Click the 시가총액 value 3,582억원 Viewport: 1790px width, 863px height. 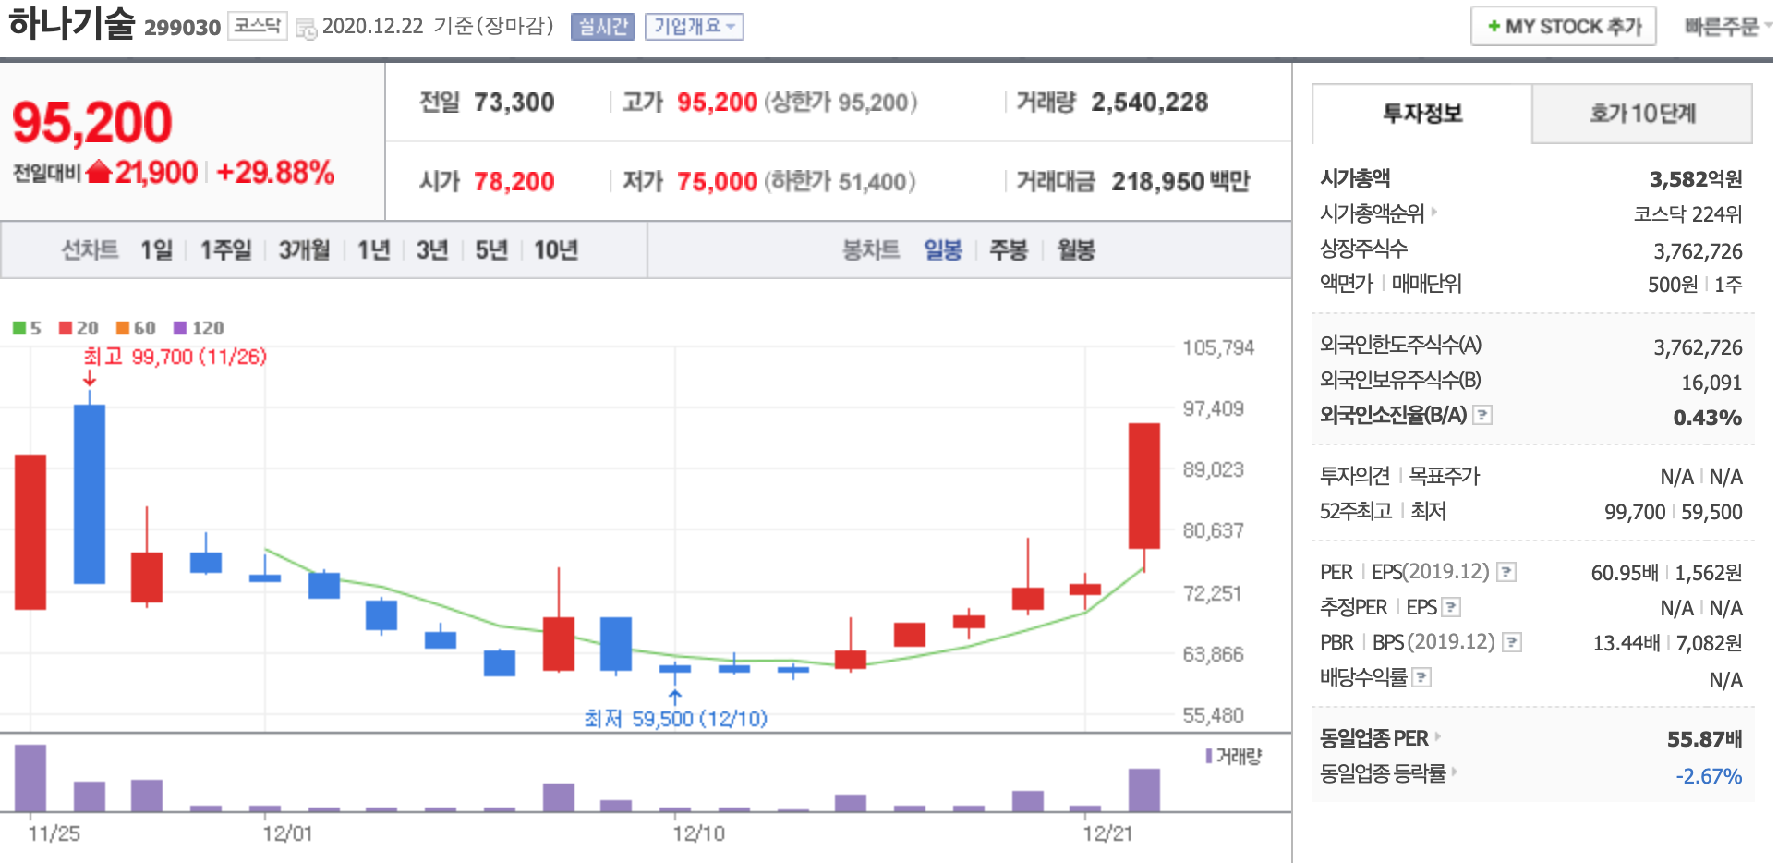click(1696, 179)
